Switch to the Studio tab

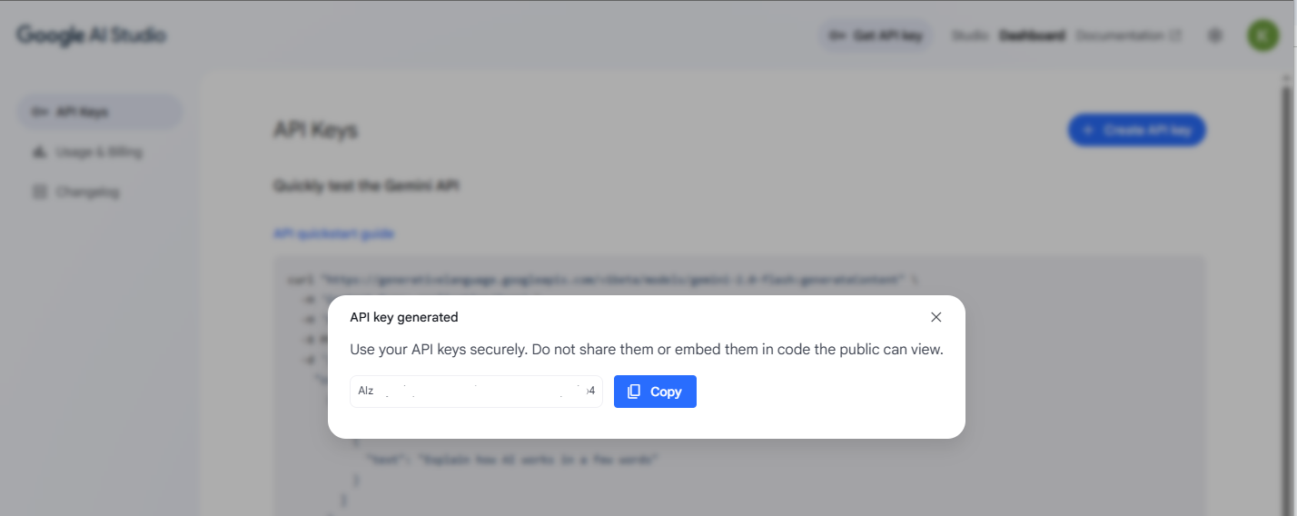pos(969,35)
